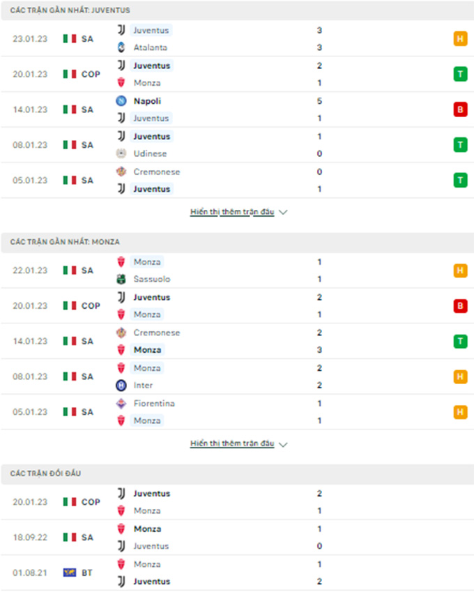Open the 18.09.22 Monza vs Juventus match row
474x594 pixels.
[237, 537]
